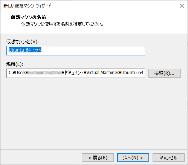This screenshot has height=165, width=188.
Task: Click the 場所(L): label
Action: click(x=15, y=64)
